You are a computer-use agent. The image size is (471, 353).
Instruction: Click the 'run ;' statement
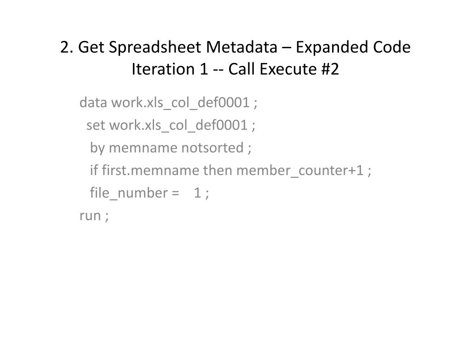pos(94,216)
